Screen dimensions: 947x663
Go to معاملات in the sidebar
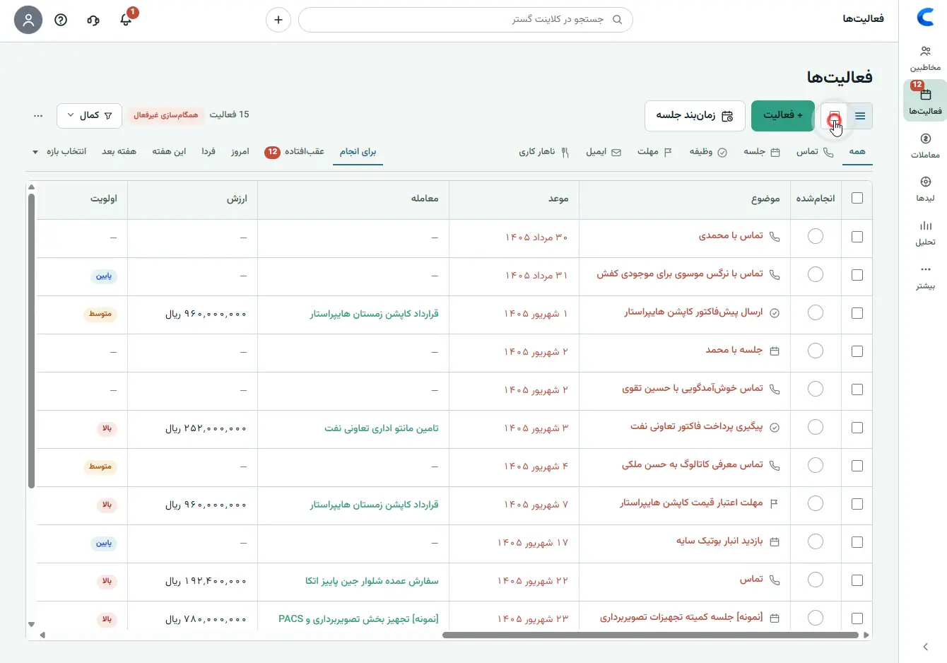click(925, 146)
